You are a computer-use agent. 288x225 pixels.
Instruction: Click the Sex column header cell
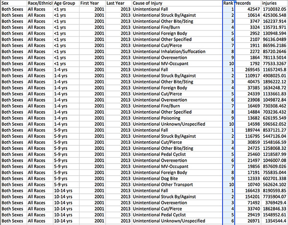pos(13,3)
